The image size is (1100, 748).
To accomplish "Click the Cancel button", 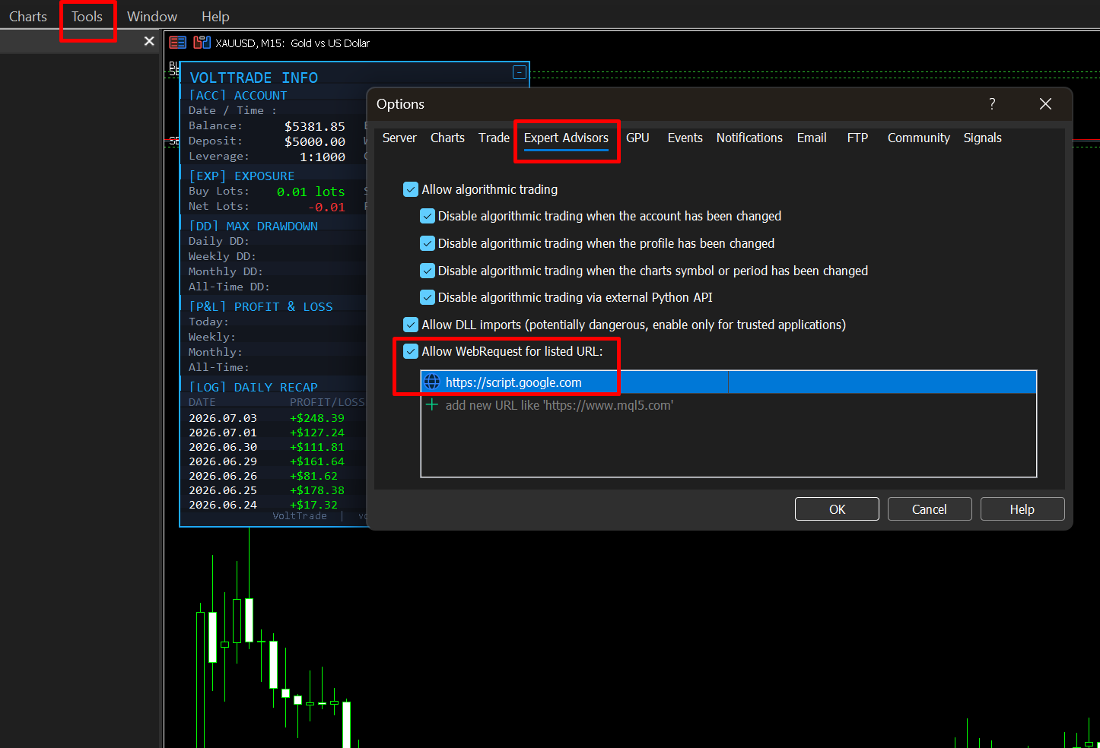I will pos(930,509).
